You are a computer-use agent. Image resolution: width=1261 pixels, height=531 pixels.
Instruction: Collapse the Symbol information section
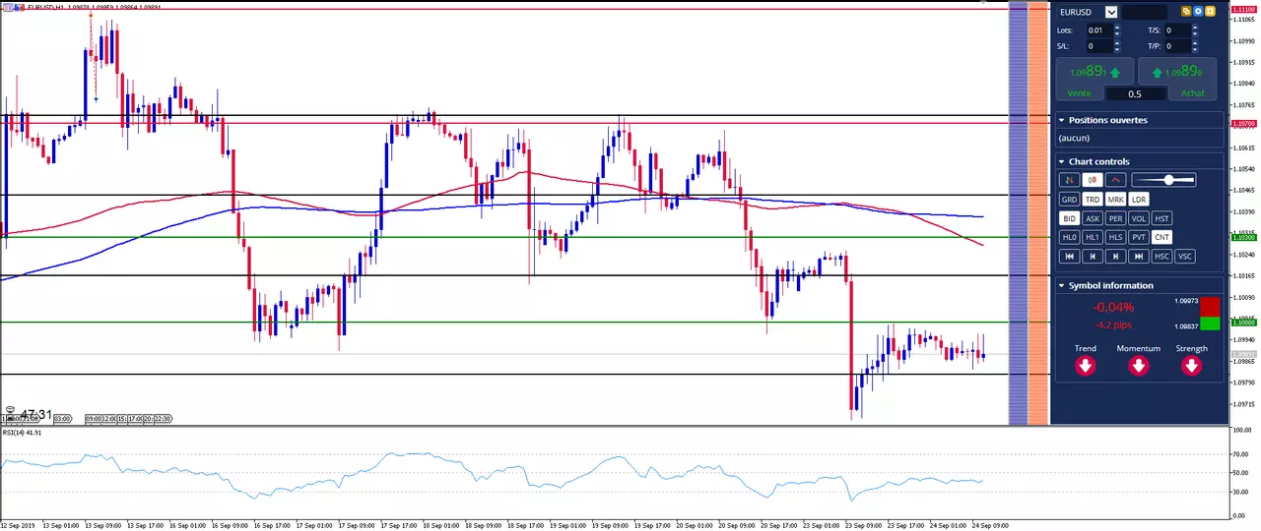1062,285
